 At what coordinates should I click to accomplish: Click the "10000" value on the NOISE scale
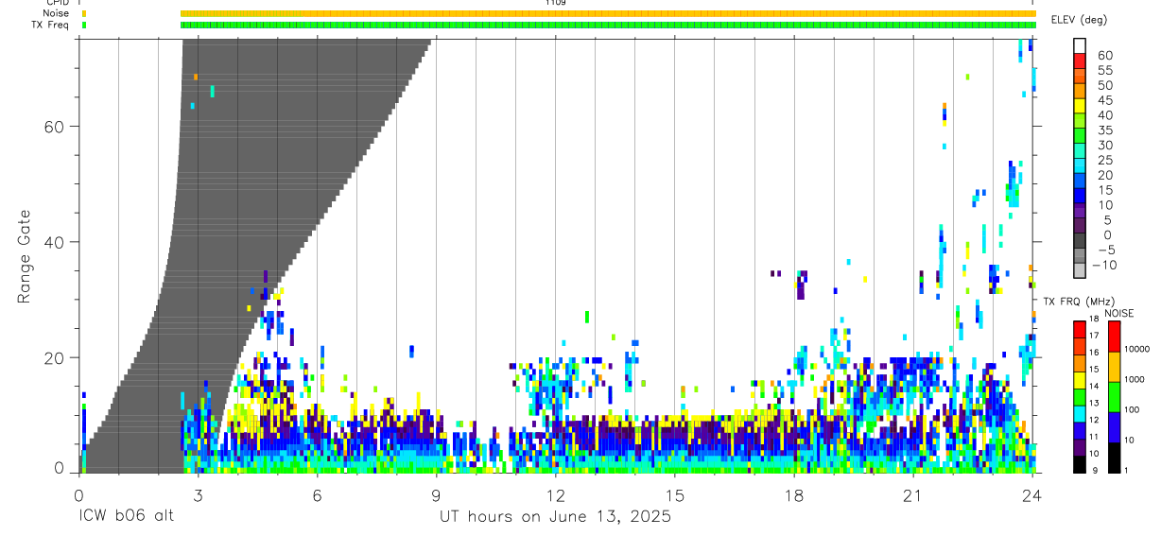(1136, 350)
